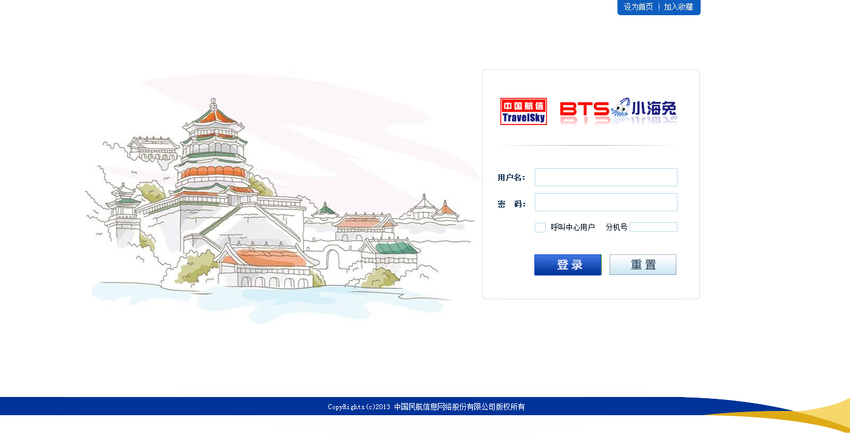The image size is (850, 434).
Task: Click the 呼叫中心用户 checkbox label text
Action: coord(573,228)
